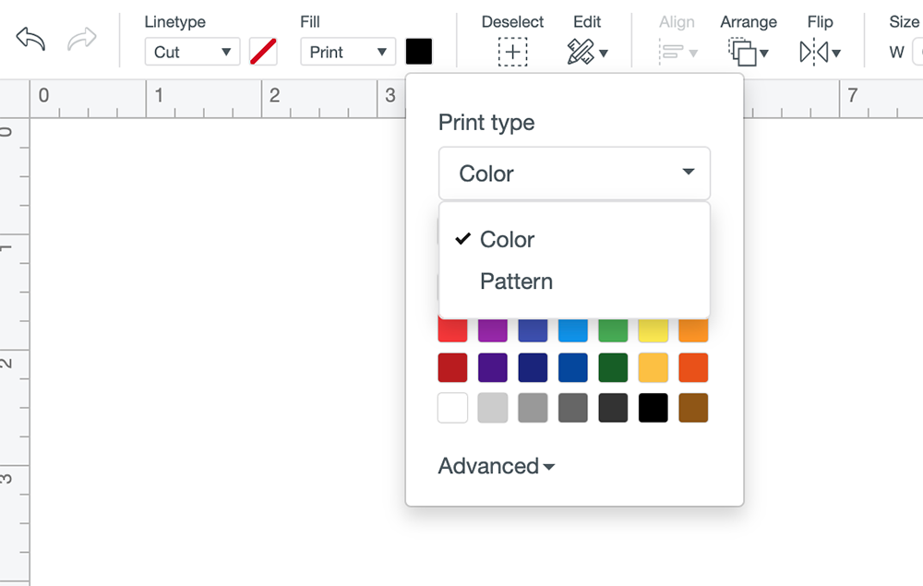Click the black fill color swatch in toolbar
This screenshot has width=923, height=586.
pyautogui.click(x=419, y=52)
